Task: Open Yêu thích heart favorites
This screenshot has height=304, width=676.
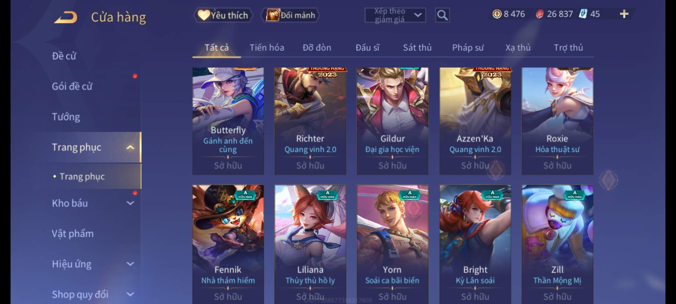Action: click(223, 15)
